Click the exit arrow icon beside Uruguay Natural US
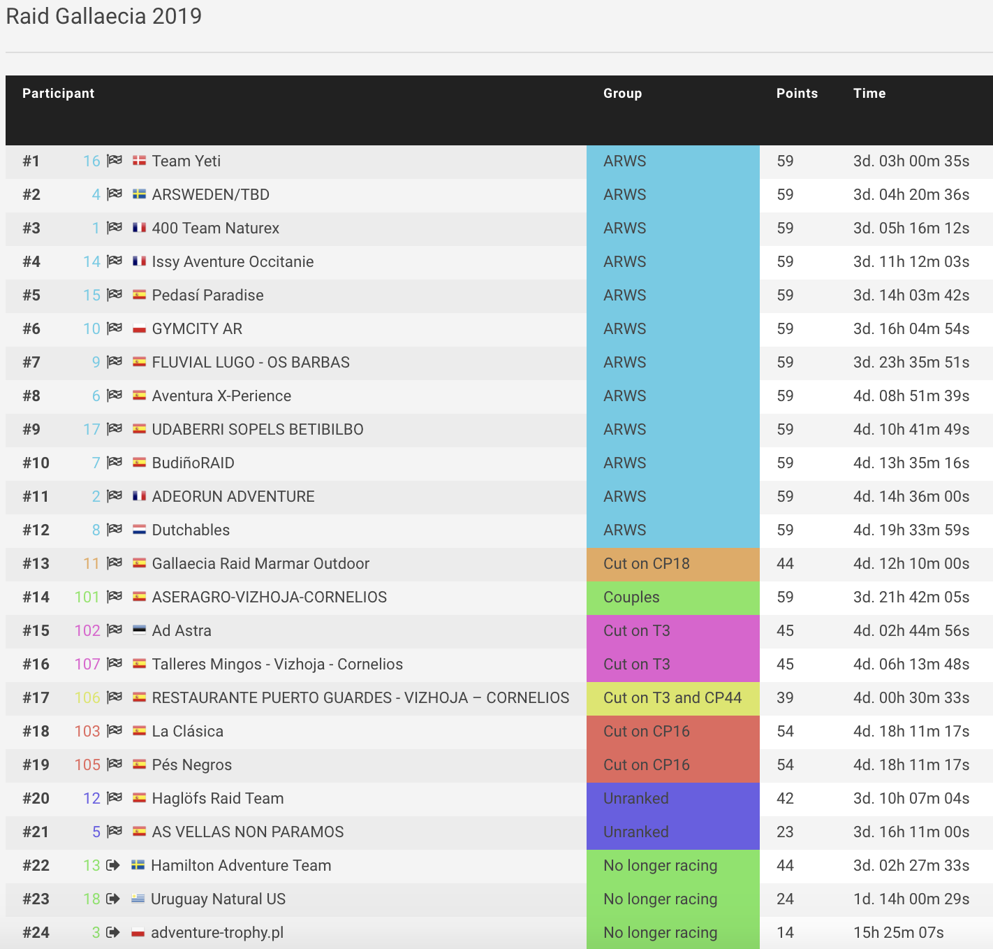Viewport: 993px width, 949px height. (113, 899)
